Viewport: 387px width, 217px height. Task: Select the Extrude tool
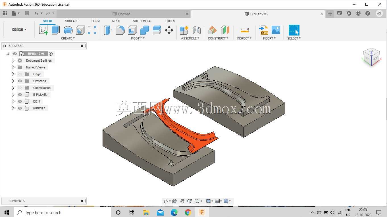point(56,30)
